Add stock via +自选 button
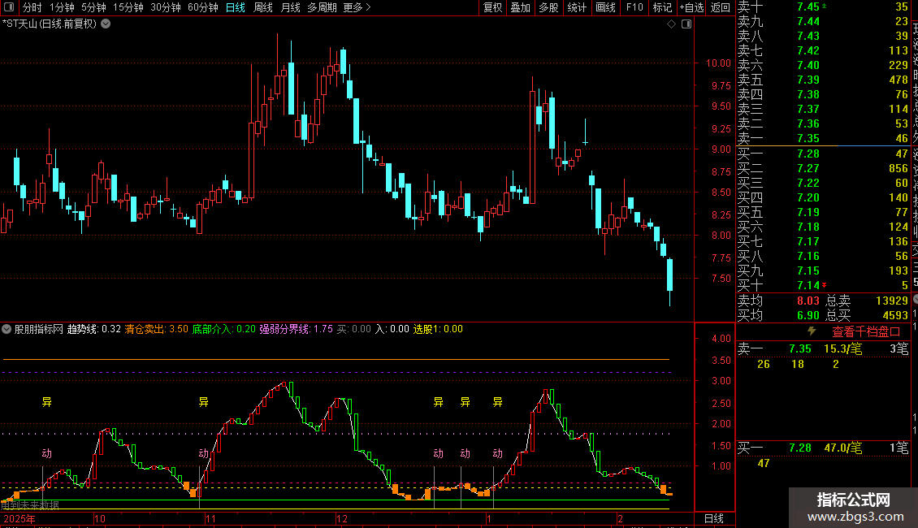Viewport: 918px width, 528px height. (x=691, y=7)
